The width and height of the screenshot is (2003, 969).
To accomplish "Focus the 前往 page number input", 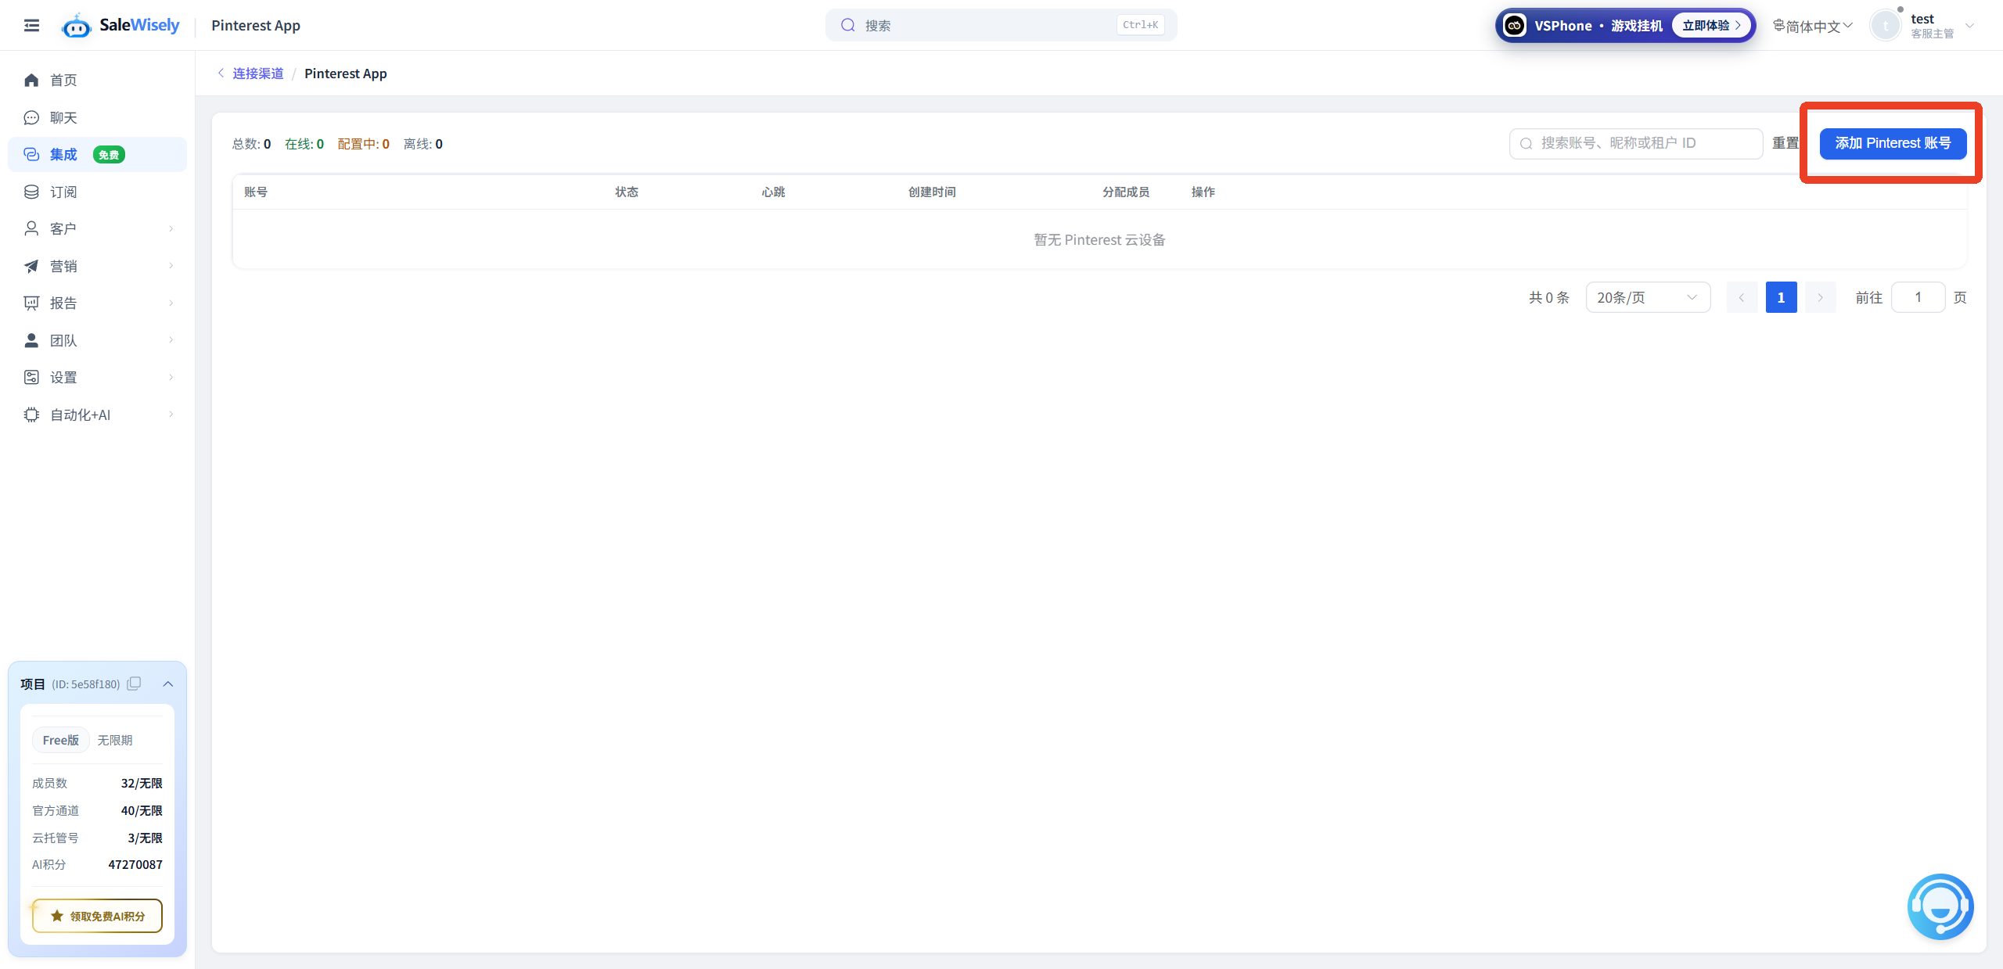I will tap(1918, 297).
